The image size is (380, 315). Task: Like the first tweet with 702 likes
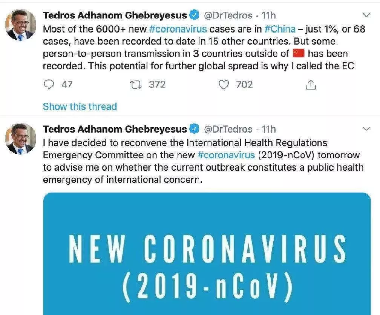(x=224, y=85)
